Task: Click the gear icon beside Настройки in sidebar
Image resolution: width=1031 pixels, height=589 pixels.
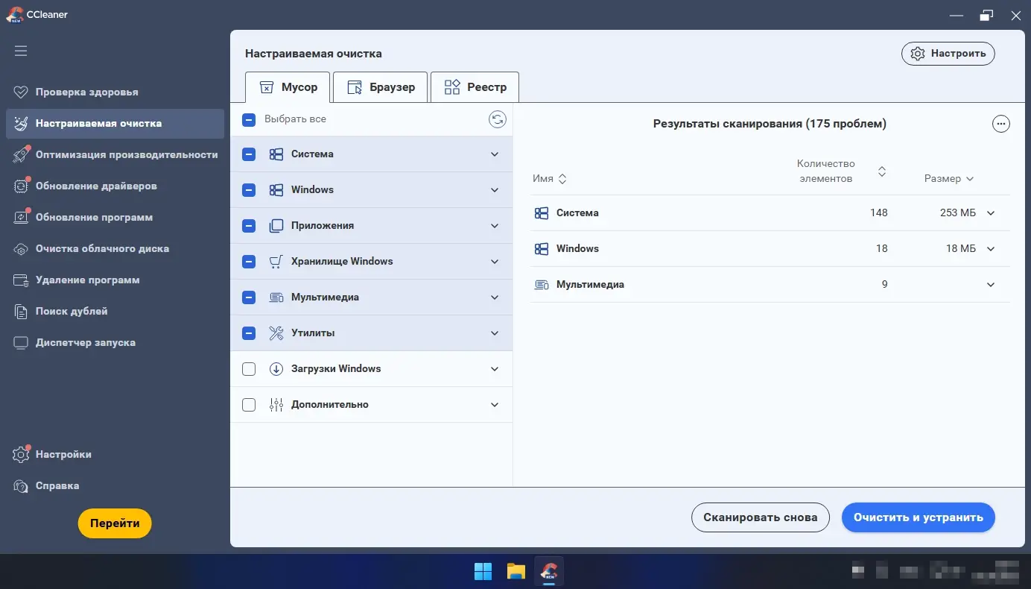Action: pos(22,455)
